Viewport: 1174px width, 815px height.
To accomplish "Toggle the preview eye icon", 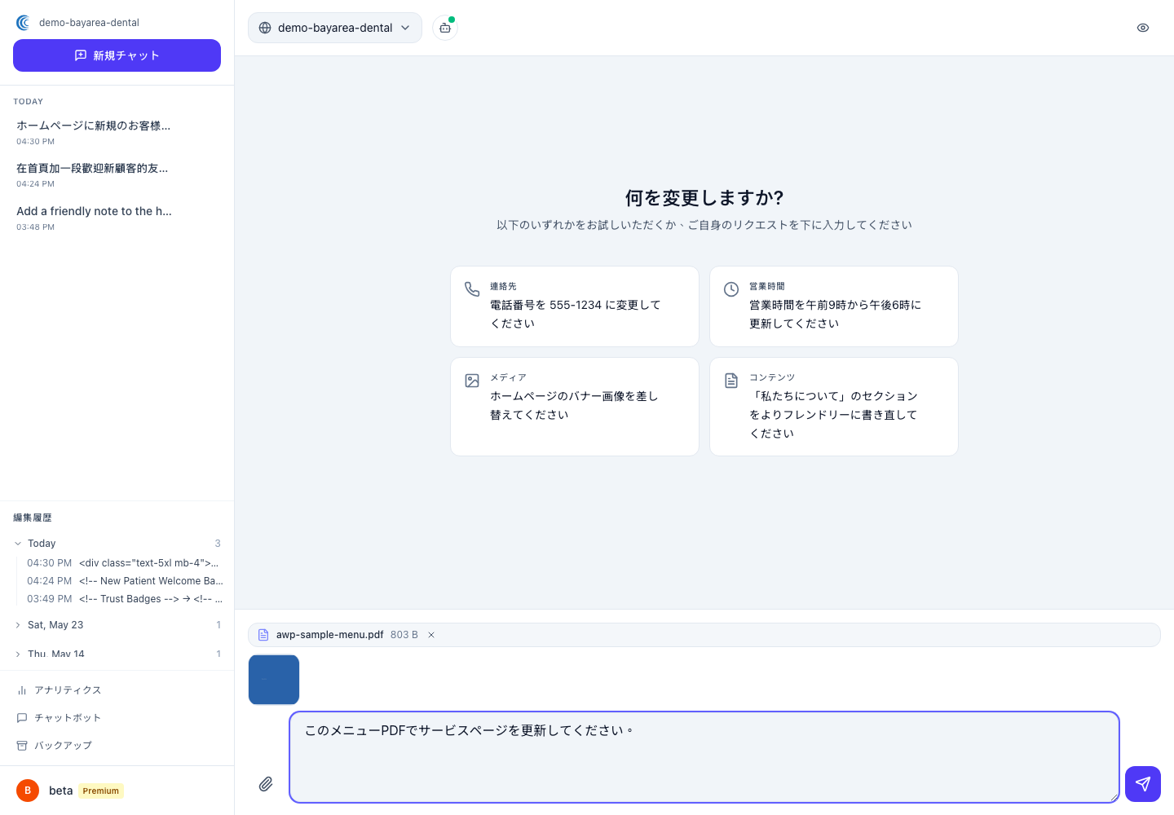I will click(1143, 28).
